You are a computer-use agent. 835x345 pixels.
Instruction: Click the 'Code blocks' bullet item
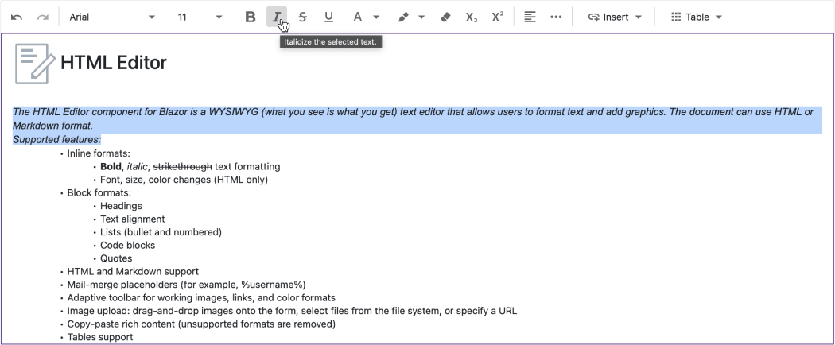click(128, 246)
